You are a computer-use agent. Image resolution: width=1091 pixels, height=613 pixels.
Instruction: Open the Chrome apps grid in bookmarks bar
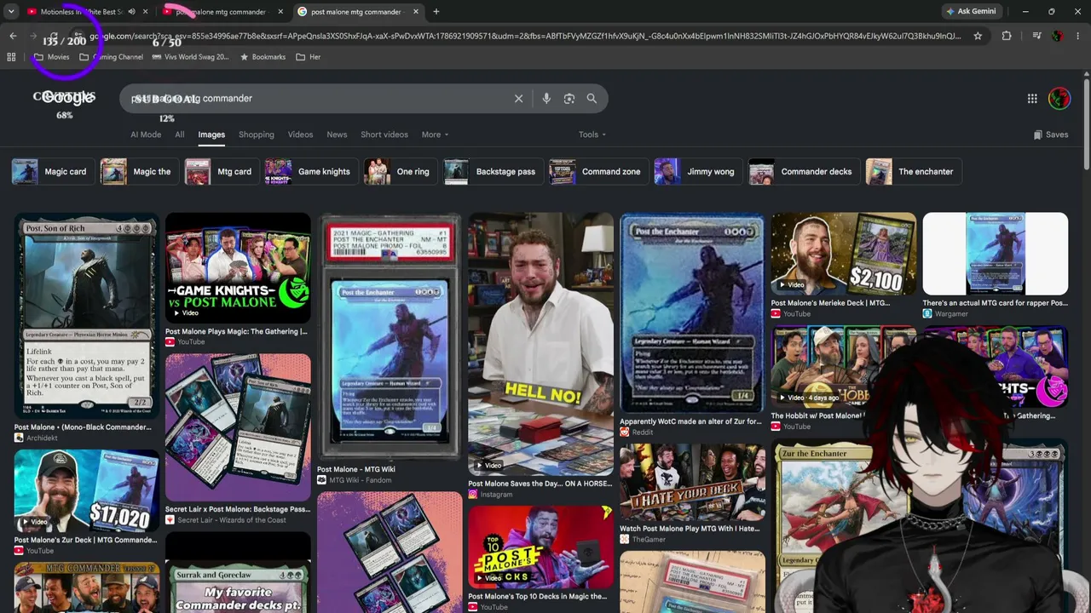(11, 57)
